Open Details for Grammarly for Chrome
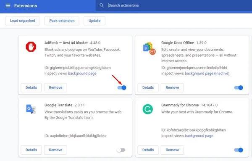 click(x=148, y=150)
